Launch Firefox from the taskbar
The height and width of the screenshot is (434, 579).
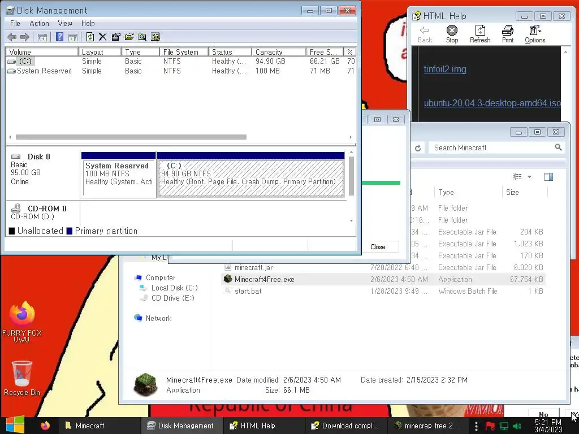(45, 426)
